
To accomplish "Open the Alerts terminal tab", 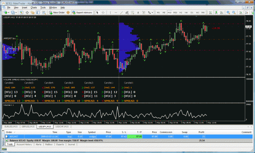I will pyautogui.click(x=38, y=144).
